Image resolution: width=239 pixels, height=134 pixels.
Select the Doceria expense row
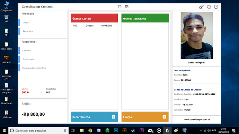[94, 26]
